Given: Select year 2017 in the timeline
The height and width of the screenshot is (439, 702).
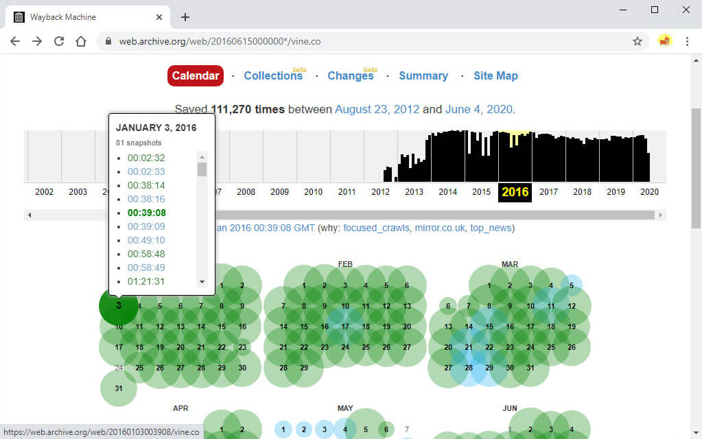Looking at the screenshot, I should point(548,192).
